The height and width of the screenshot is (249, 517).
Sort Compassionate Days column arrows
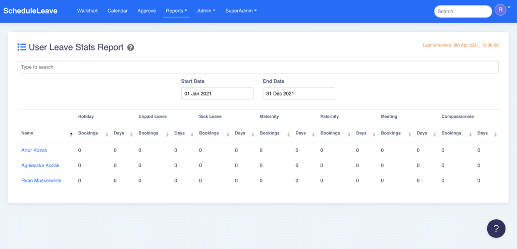point(495,134)
